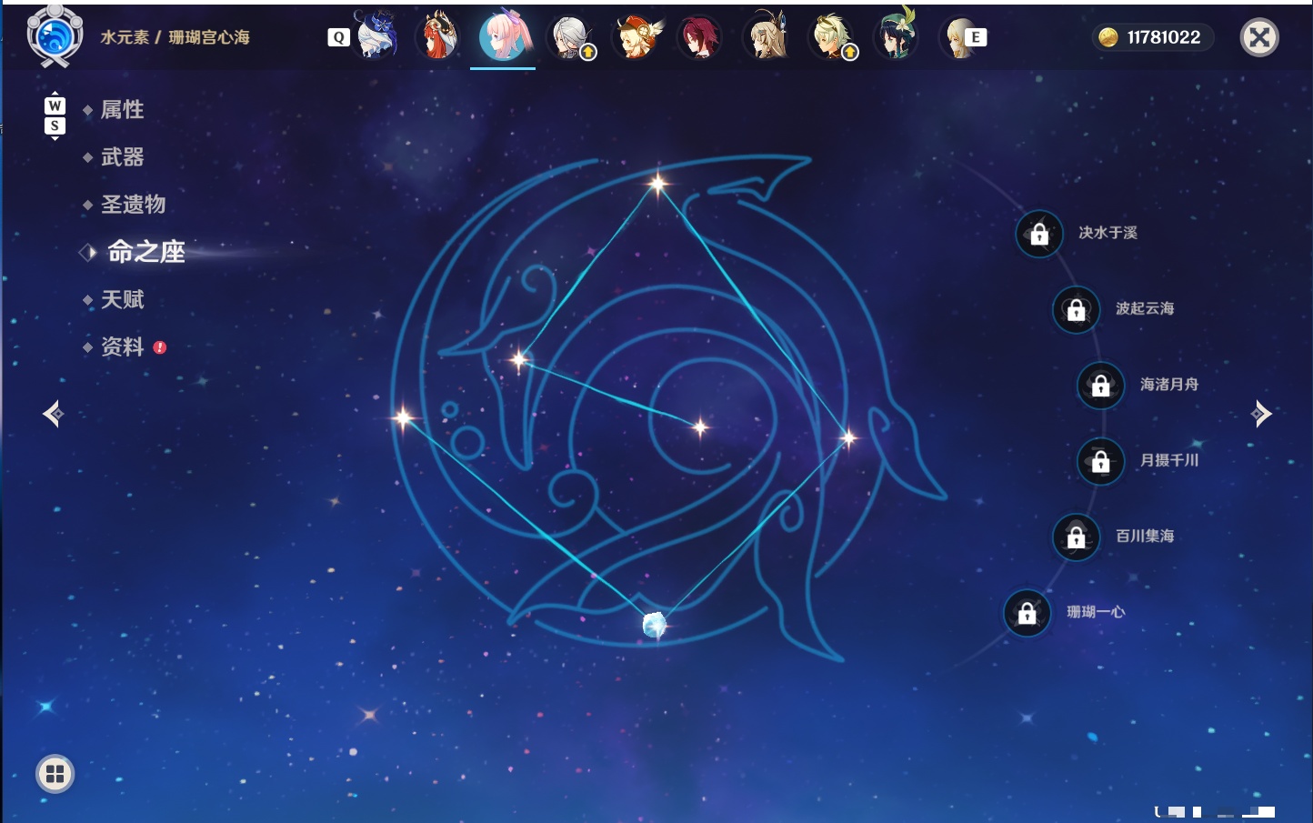Close the character screen with X button

click(1259, 37)
